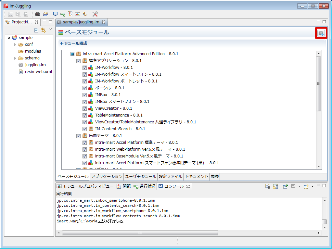Uncheck intra-mart WebPlatform Ver.6.x 風テーマ
Image resolution: width=332 pixels, height=249 pixels.
[x=84, y=149]
